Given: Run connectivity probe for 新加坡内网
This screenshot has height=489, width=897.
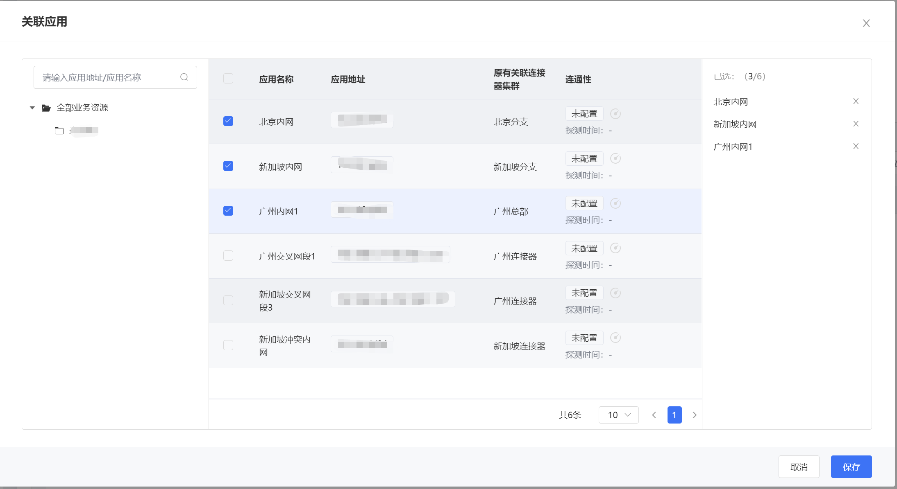Looking at the screenshot, I should 615,158.
